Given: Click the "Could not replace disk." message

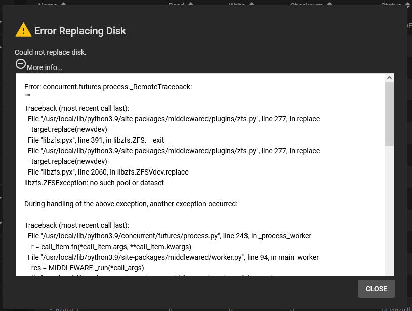Looking at the screenshot, I should coord(51,52).
